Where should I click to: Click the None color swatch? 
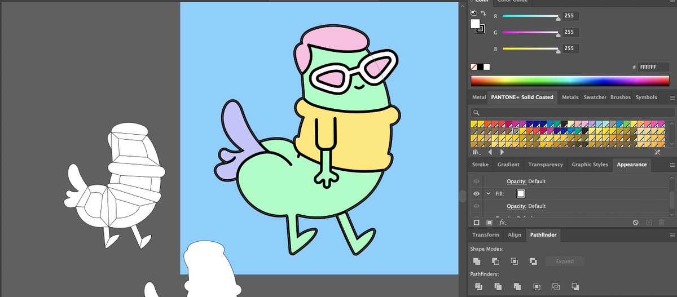point(474,67)
